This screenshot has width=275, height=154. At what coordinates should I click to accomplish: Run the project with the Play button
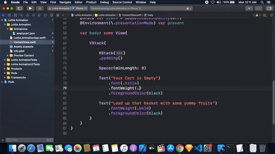(30, 9)
